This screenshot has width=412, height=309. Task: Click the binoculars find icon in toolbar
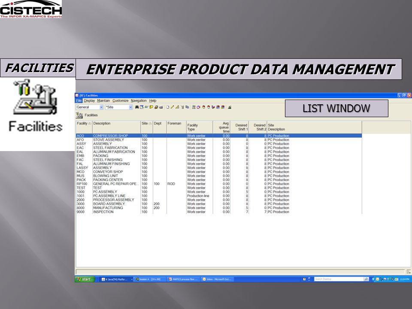coord(137,107)
